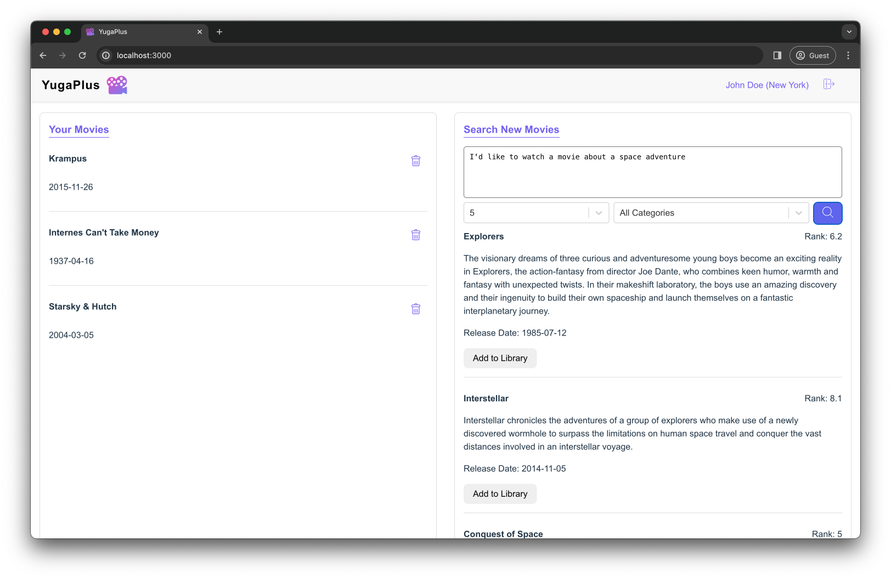The image size is (891, 579).
Task: Open the browser tab search chevron
Action: 849,32
